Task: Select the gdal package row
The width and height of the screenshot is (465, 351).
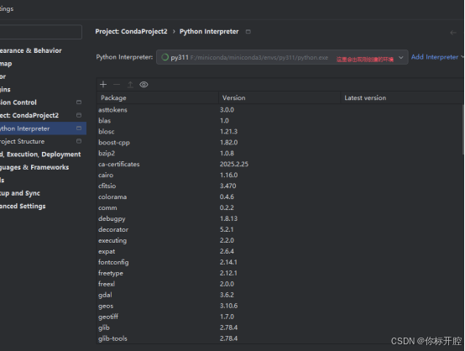Action: click(x=280, y=295)
